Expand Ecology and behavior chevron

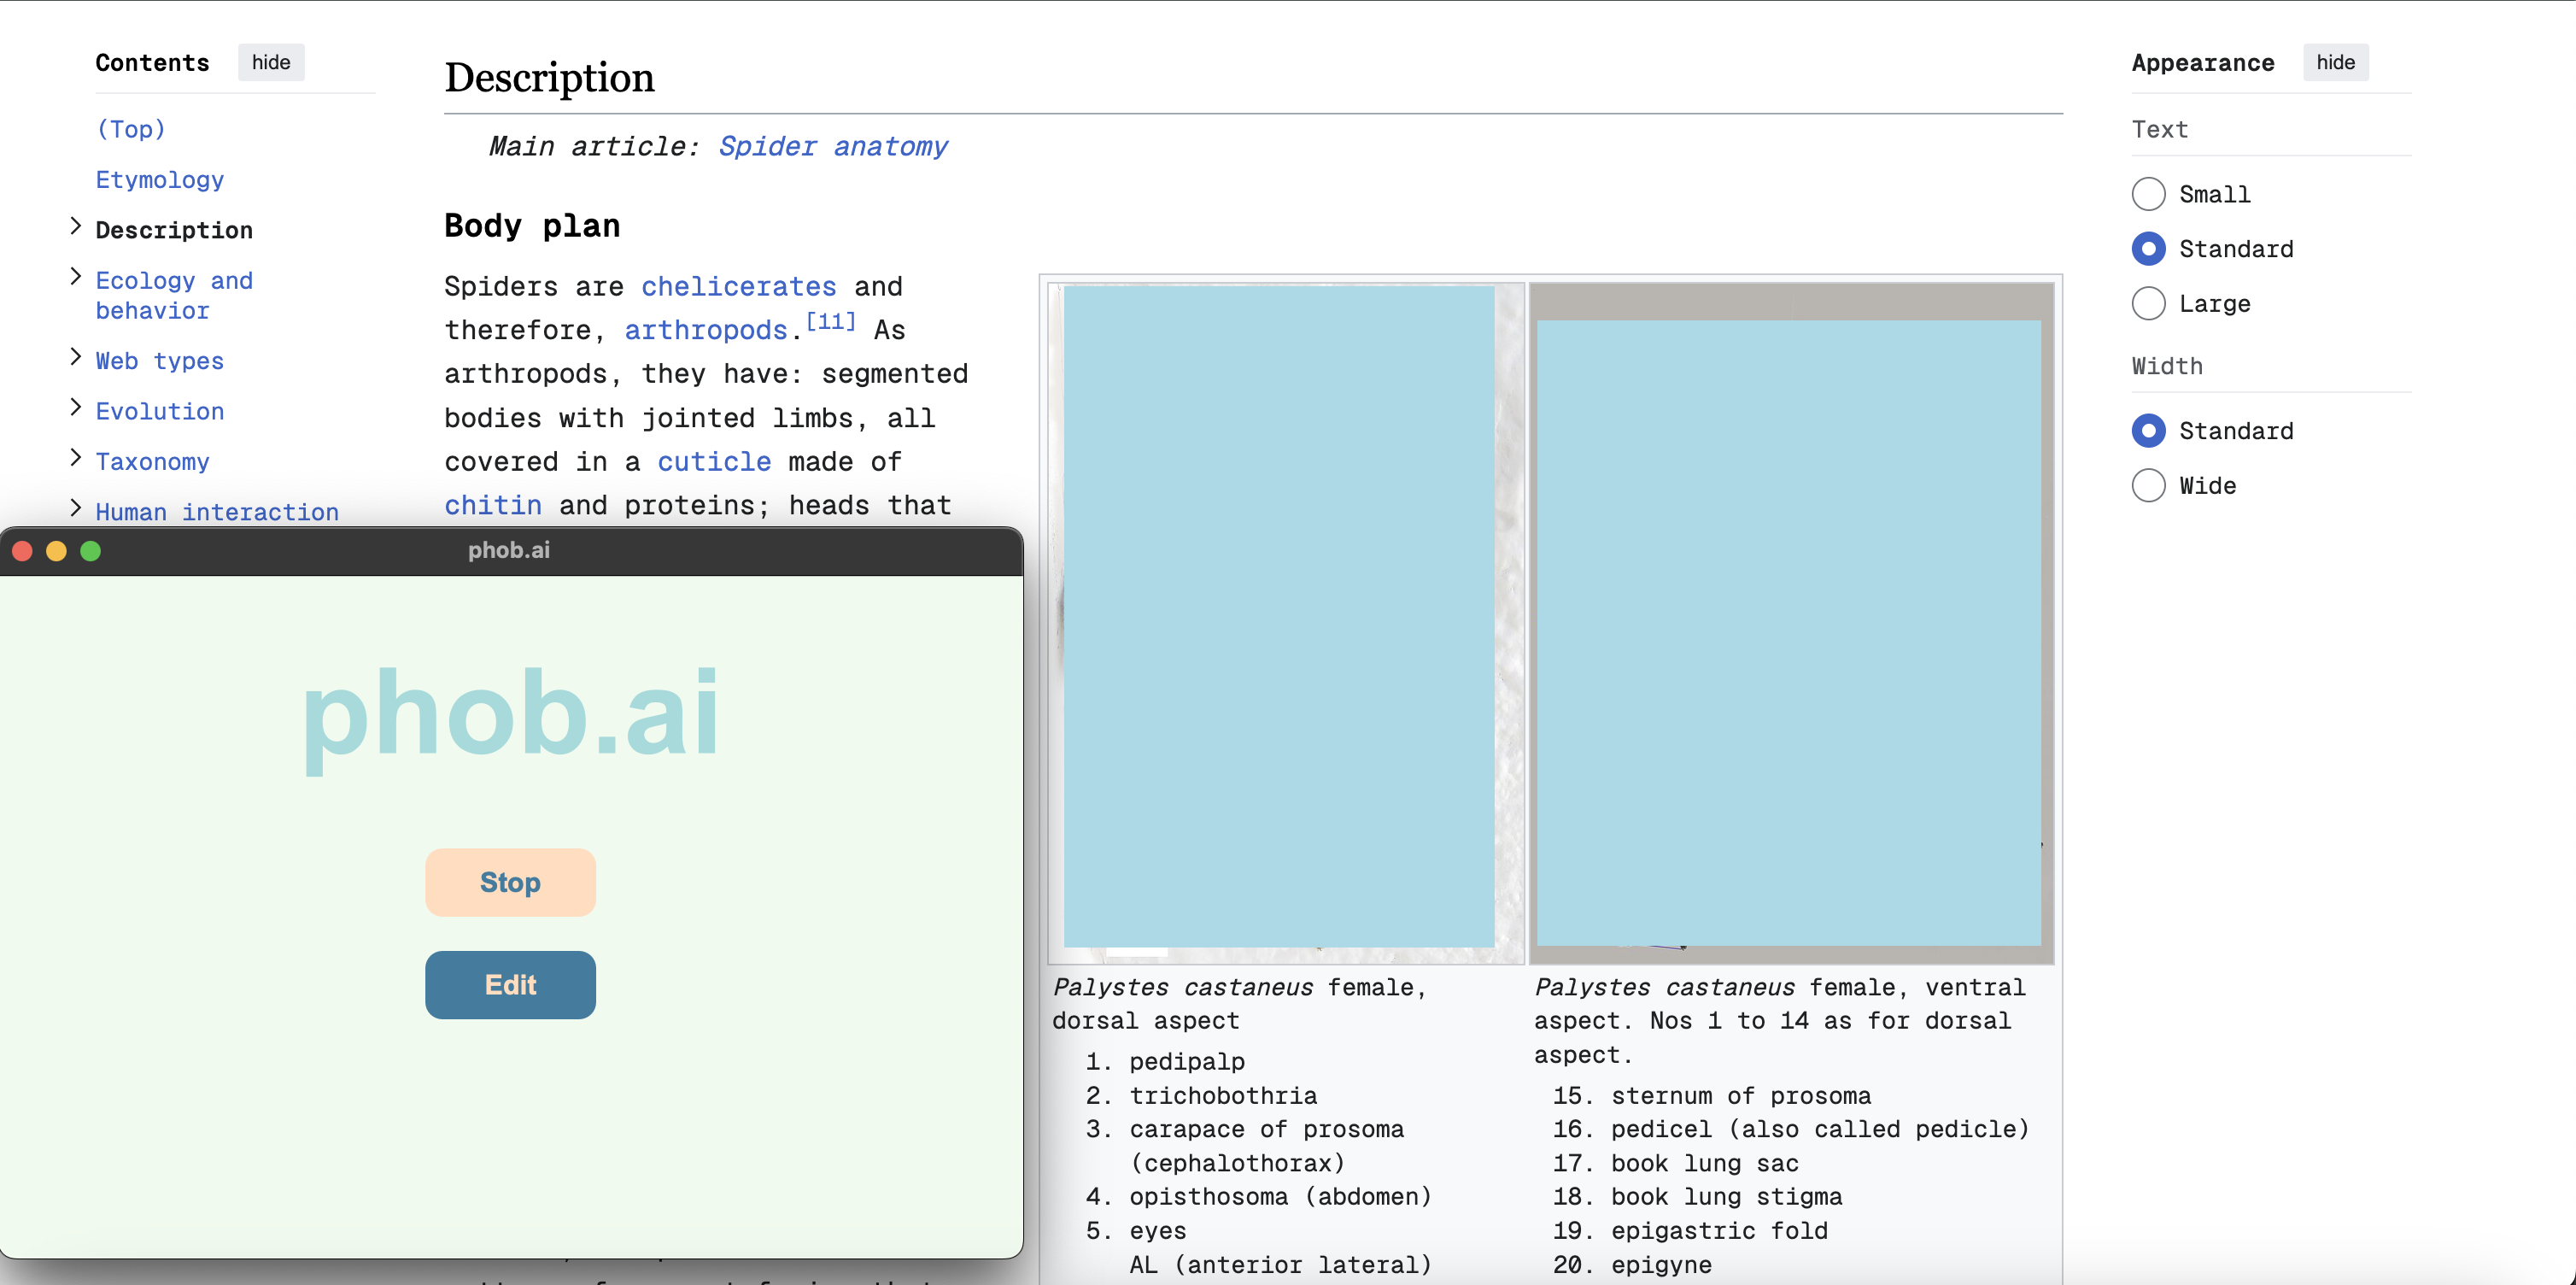click(76, 277)
